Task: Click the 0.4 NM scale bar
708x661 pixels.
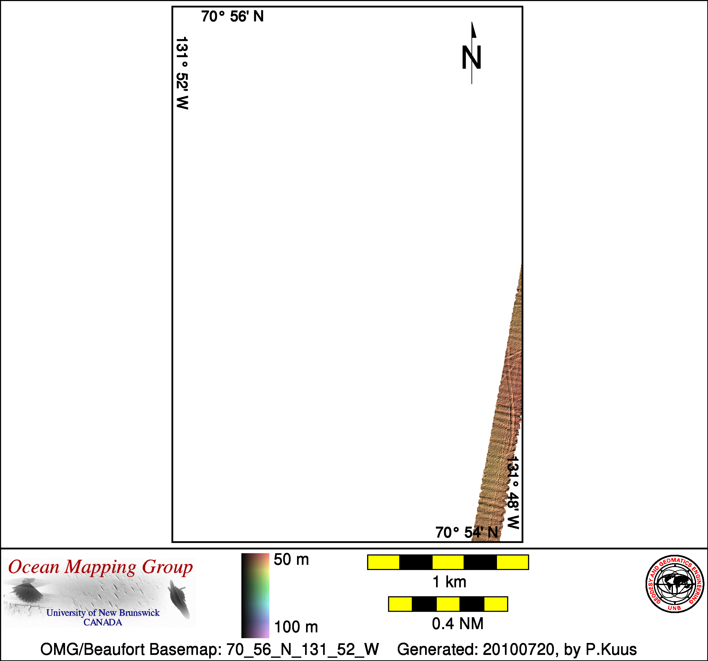Action: click(448, 604)
